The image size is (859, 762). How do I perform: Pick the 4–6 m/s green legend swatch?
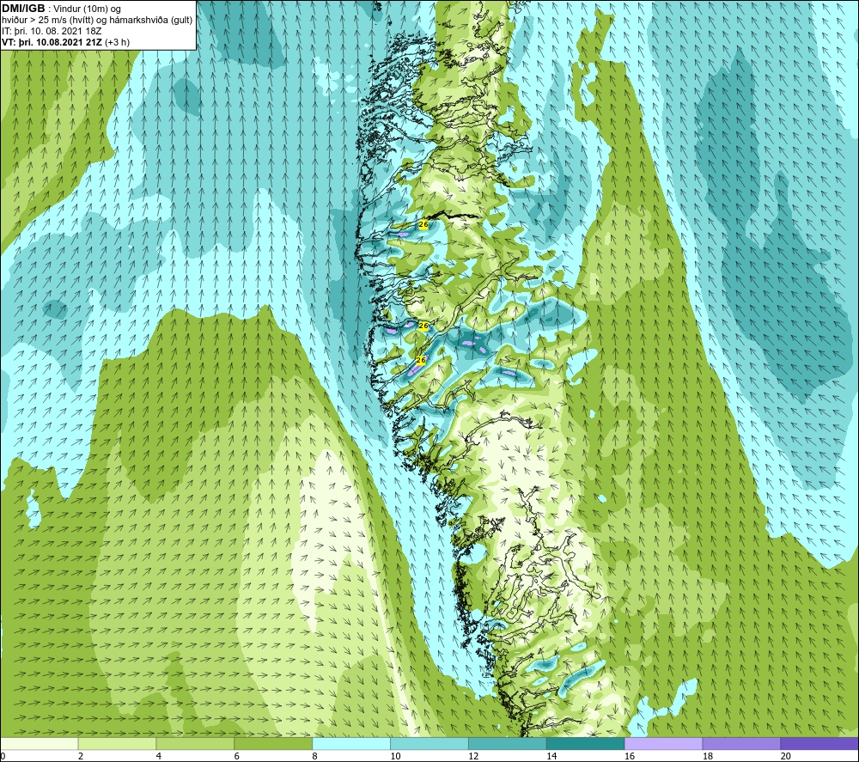pyautogui.click(x=195, y=743)
